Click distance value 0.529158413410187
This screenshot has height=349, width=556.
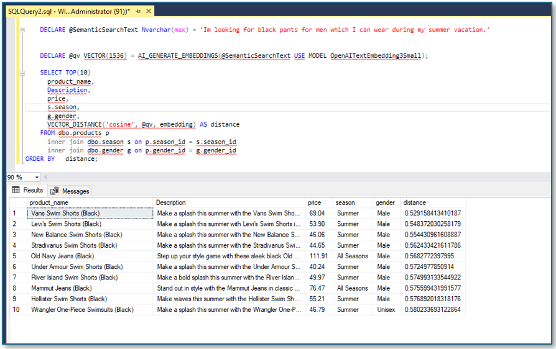point(433,213)
